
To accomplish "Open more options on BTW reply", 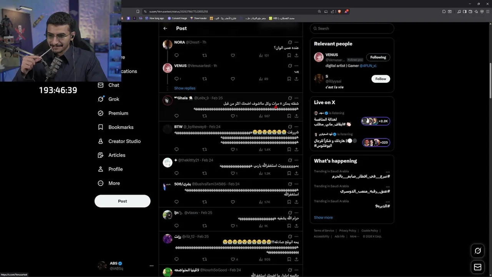I will (x=296, y=127).
